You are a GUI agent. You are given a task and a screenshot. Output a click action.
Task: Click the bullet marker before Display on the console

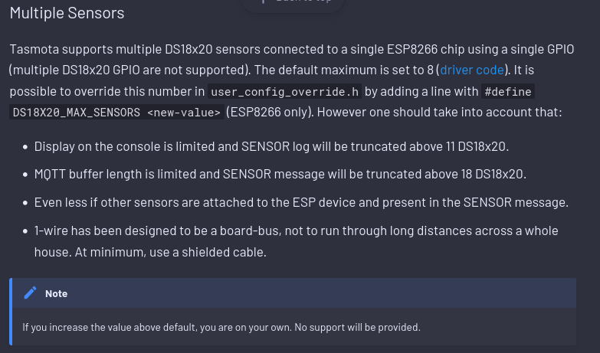[x=25, y=147]
